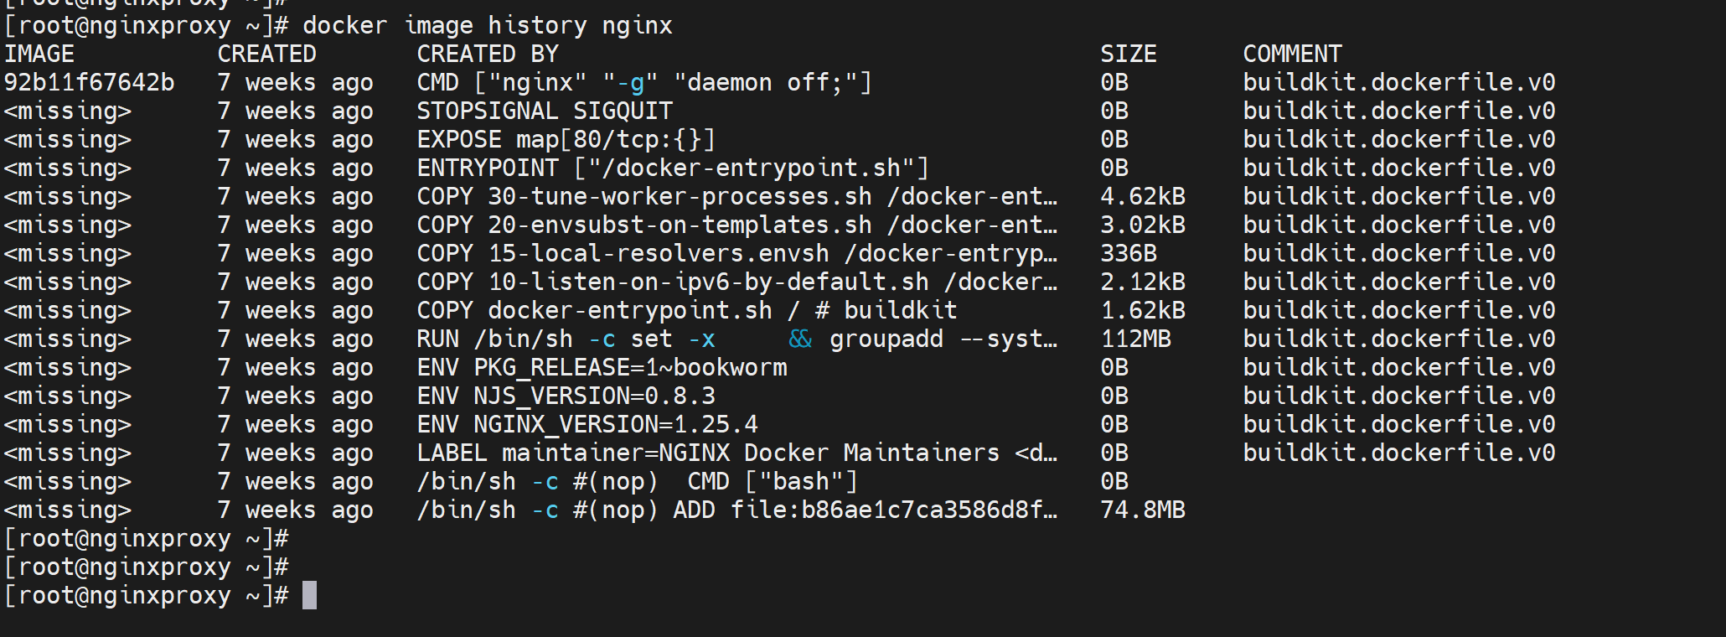This screenshot has width=1726, height=637.
Task: Click the image ID 92b11f67642b
Action: (x=90, y=82)
